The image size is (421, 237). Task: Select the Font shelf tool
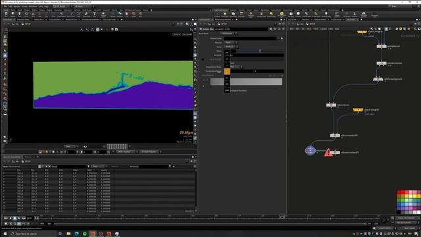tap(95, 14)
